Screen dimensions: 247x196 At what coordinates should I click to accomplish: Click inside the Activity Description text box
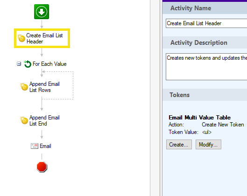tap(206, 67)
